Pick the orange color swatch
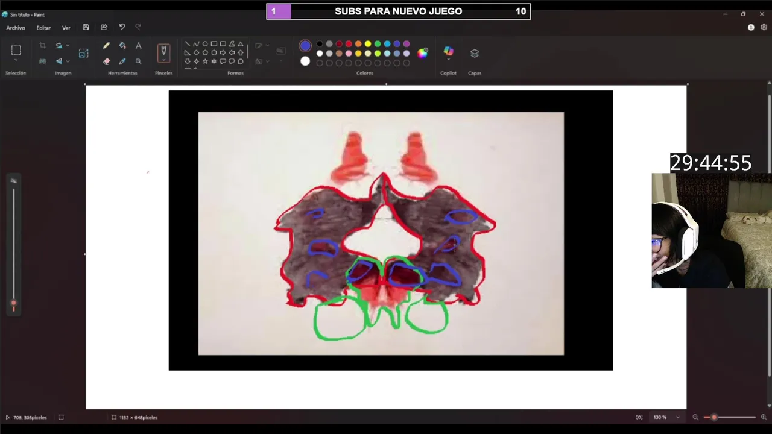The height and width of the screenshot is (434, 772). (358, 44)
